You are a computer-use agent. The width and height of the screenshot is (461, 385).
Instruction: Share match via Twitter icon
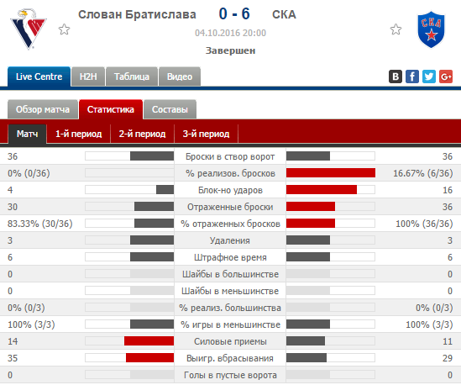click(x=429, y=76)
